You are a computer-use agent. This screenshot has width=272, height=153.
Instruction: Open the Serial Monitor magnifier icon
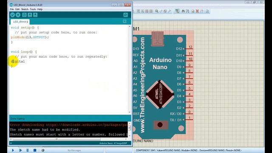(126, 15)
